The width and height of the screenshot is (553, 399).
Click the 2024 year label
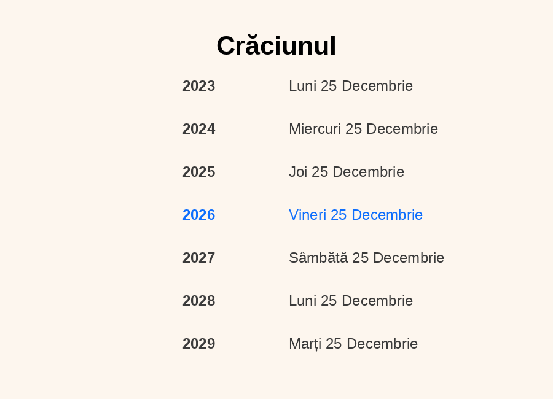coord(198,129)
